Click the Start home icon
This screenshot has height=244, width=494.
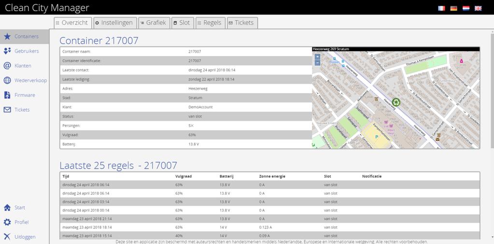(7, 207)
